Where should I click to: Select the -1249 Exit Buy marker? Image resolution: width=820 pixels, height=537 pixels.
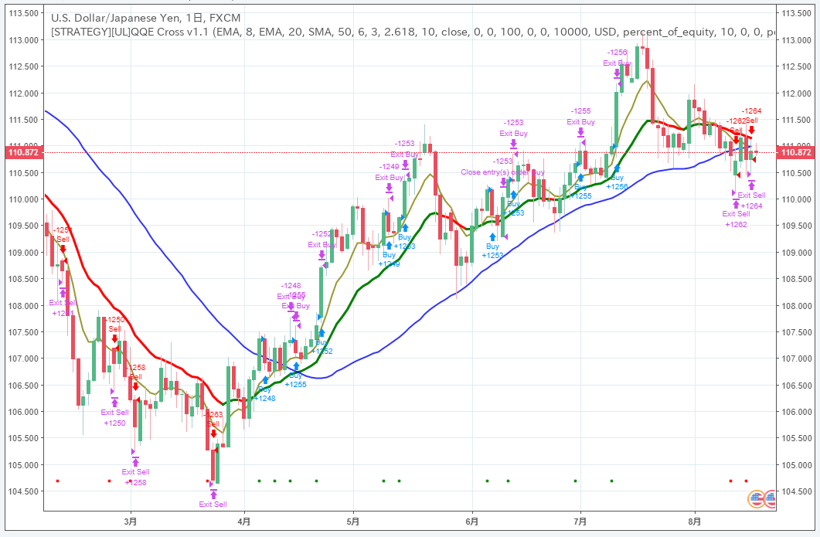pos(389,177)
